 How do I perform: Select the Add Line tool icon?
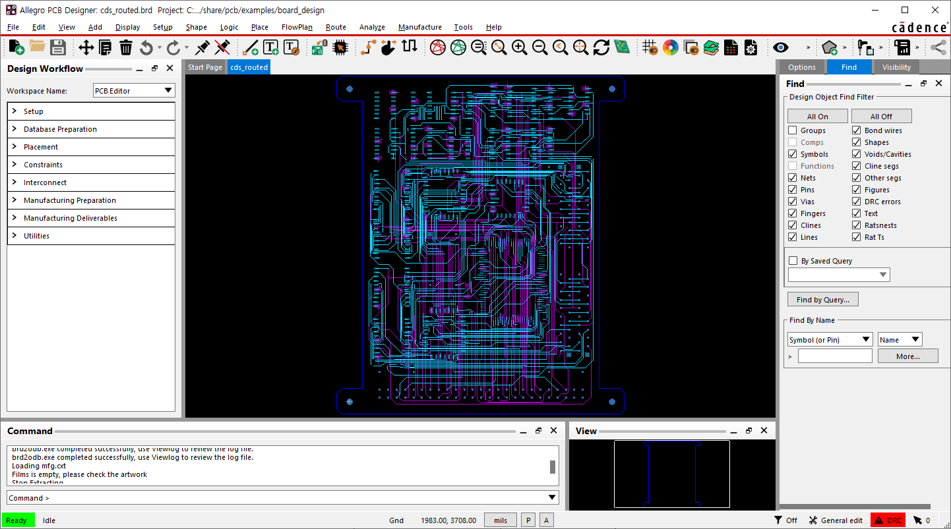[x=251, y=47]
